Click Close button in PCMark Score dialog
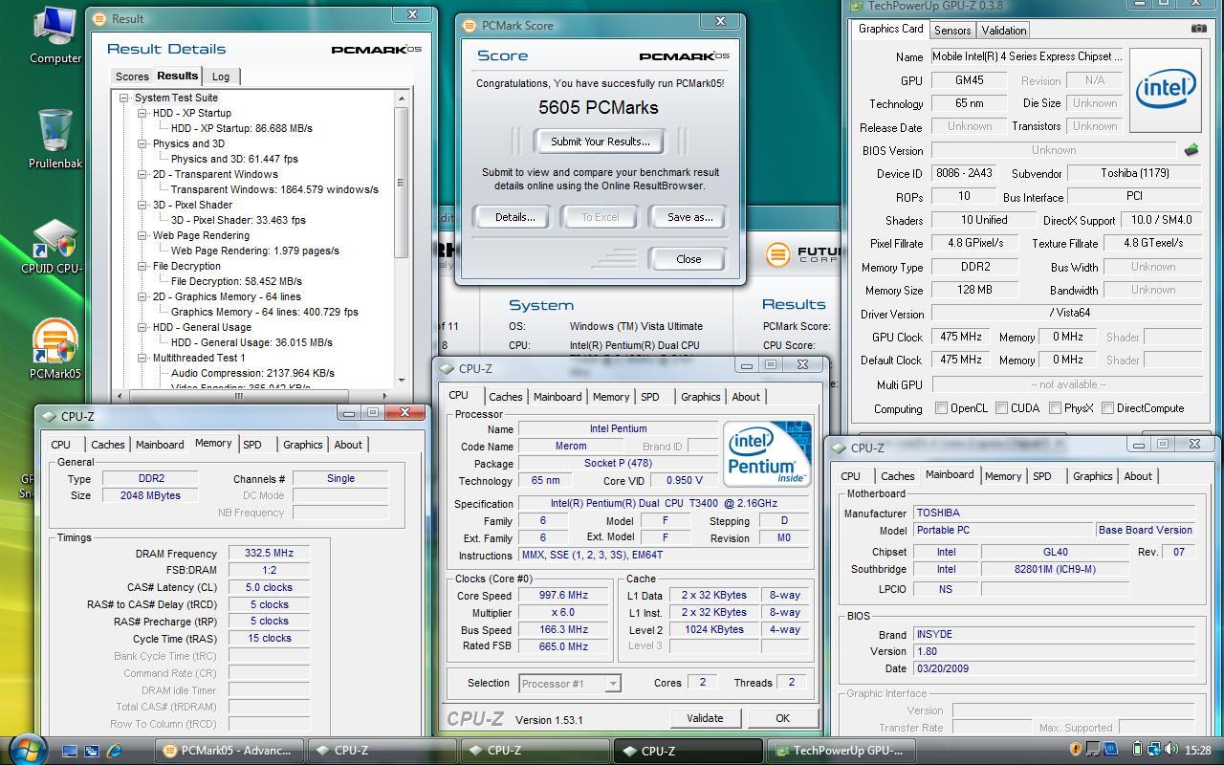This screenshot has height=765, width=1224. [x=688, y=259]
